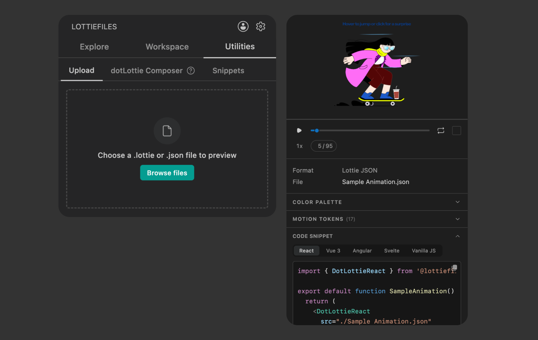The height and width of the screenshot is (340, 538).
Task: Click the LOTTIEFILES title text
Action: click(x=94, y=27)
